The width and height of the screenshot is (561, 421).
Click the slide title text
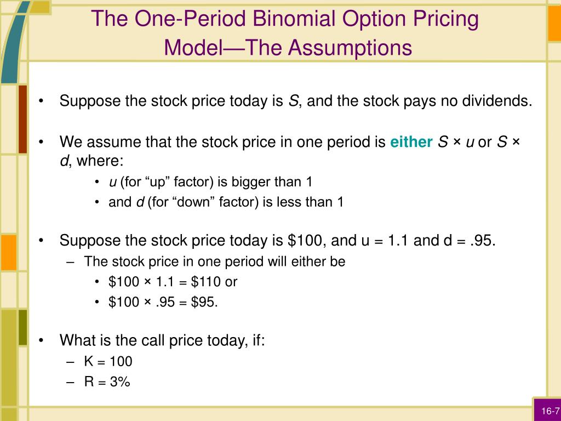[285, 33]
